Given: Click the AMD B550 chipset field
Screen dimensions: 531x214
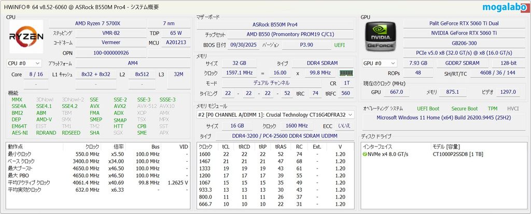Looking at the screenshot, I should coord(290,35).
